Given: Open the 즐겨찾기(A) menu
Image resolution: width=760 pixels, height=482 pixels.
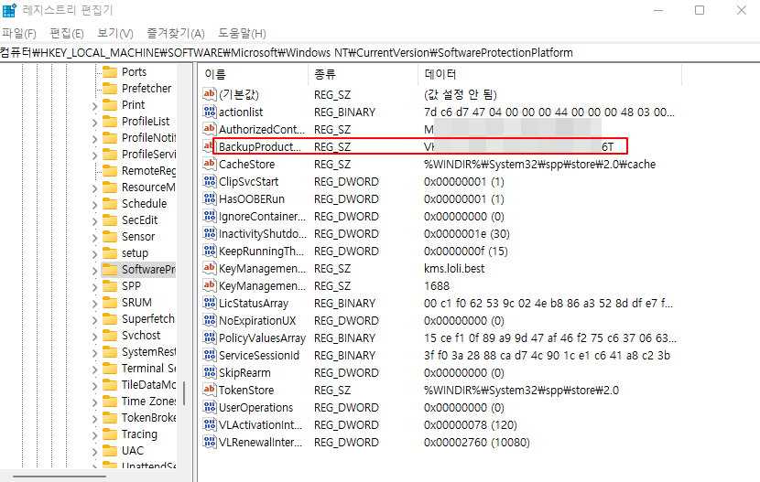Looking at the screenshot, I should [x=176, y=34].
